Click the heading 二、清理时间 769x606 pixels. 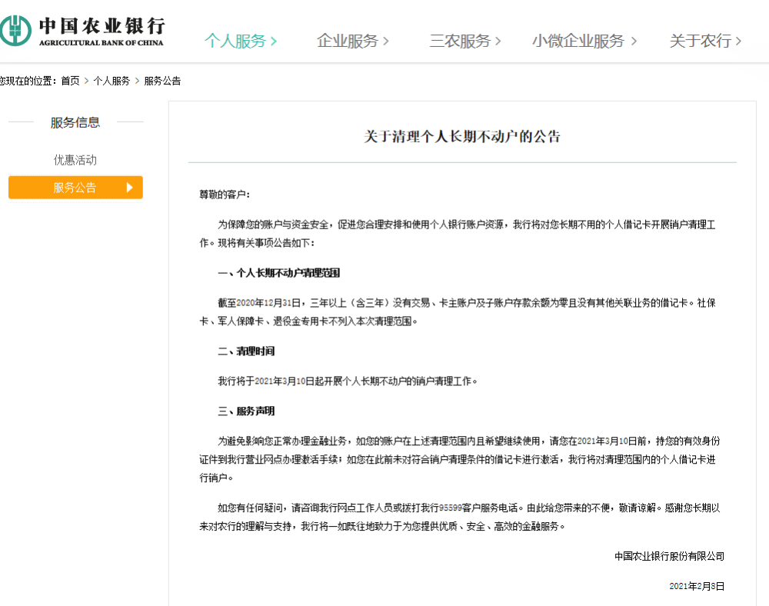246,351
